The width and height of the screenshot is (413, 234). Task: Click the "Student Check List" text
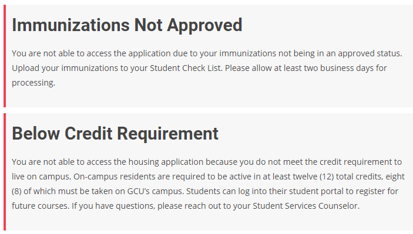pyautogui.click(x=186, y=68)
